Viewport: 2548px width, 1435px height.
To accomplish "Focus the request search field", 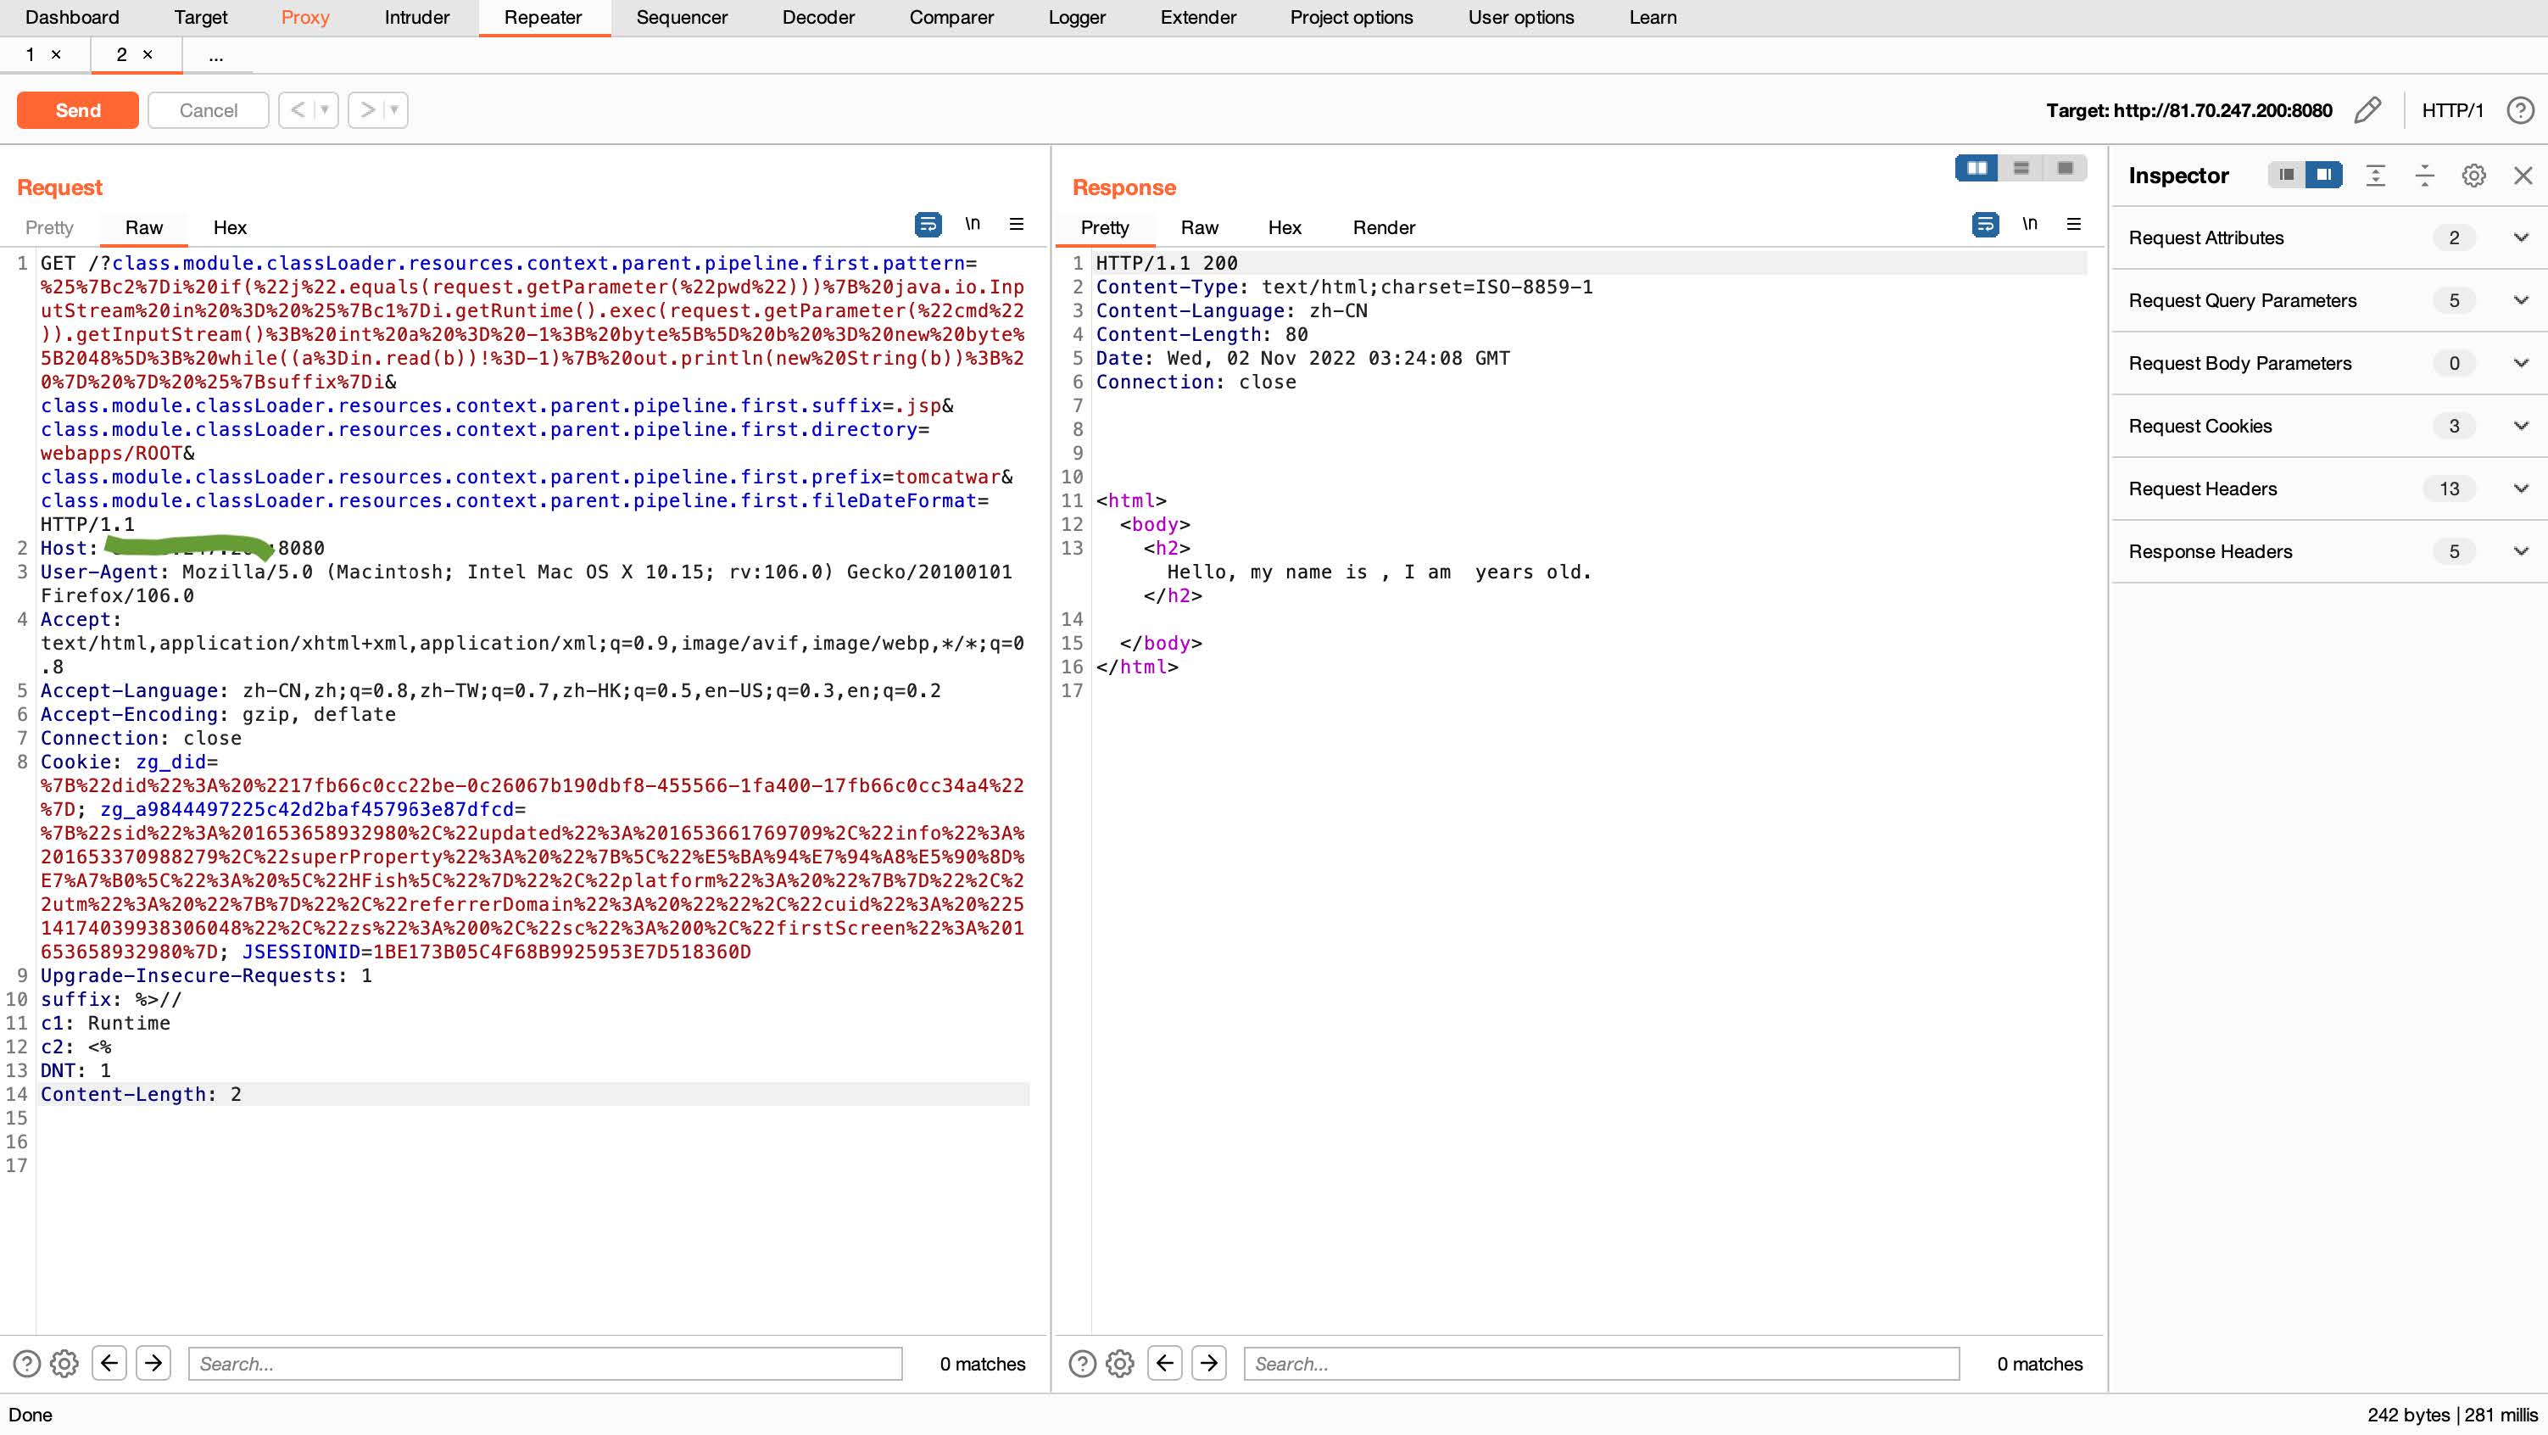I will [545, 1364].
